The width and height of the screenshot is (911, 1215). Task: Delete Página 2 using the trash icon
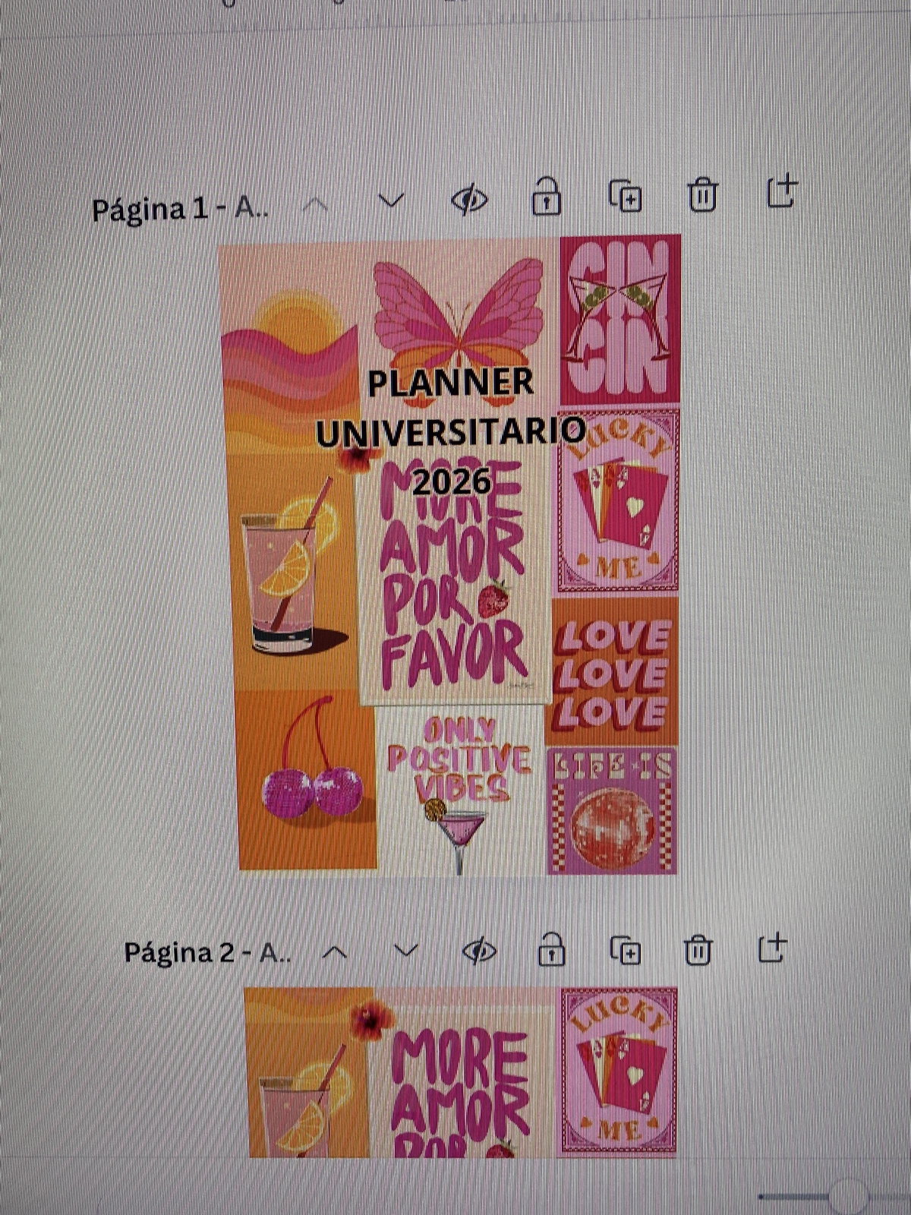coord(698,949)
